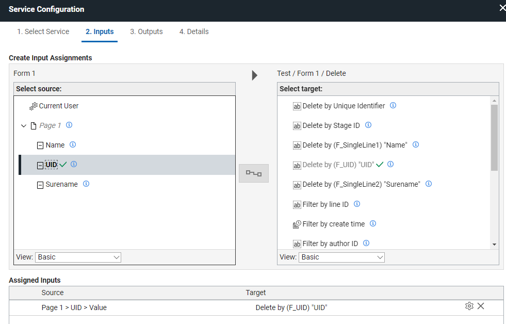Choose Delete by (F_SingleLine1) "Name" target

click(x=355, y=145)
